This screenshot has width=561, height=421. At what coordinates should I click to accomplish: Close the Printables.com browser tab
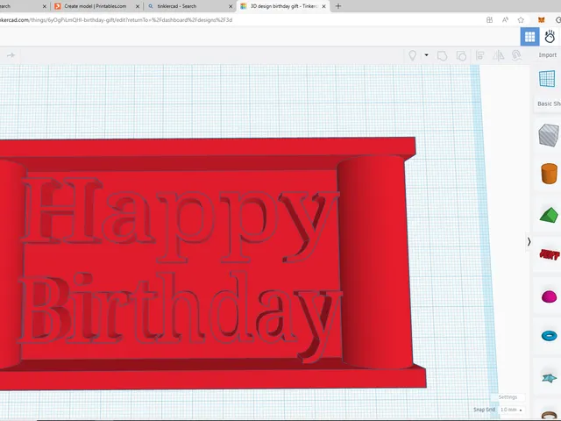138,6
